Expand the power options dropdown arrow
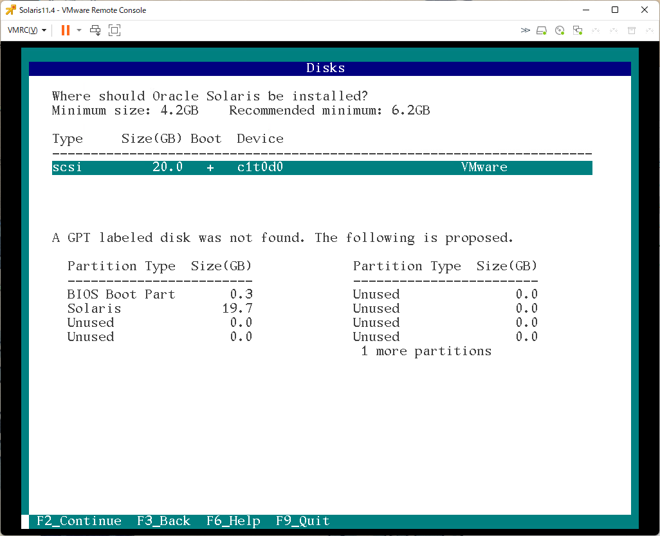Viewport: 660px width, 536px height. click(x=78, y=30)
